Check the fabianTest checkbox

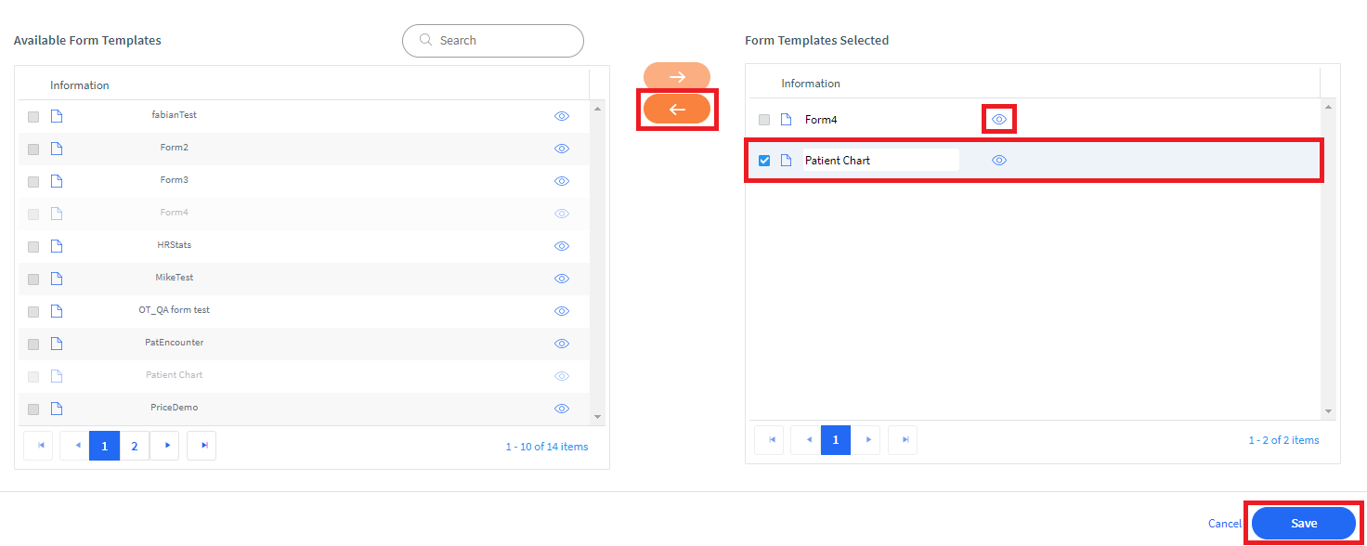tap(33, 117)
